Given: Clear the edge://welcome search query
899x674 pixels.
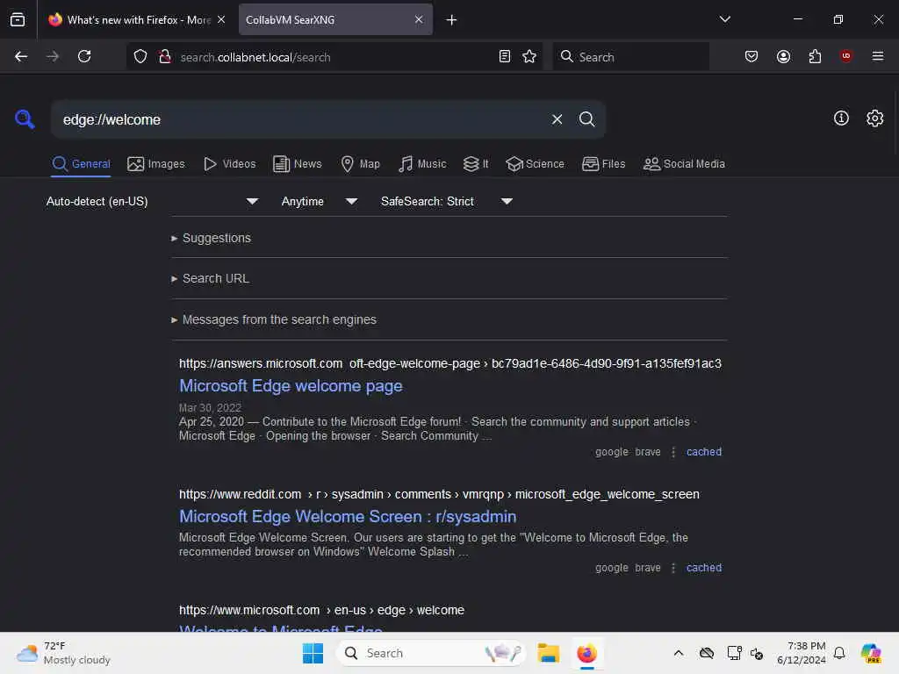Looking at the screenshot, I should [557, 119].
